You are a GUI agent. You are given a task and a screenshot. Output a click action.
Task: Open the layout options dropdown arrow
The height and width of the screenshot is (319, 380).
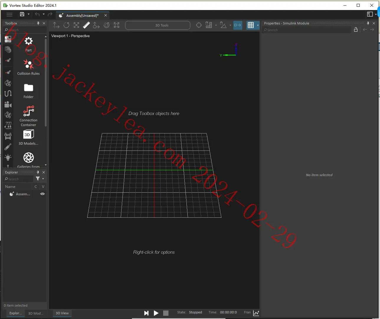(376, 14)
